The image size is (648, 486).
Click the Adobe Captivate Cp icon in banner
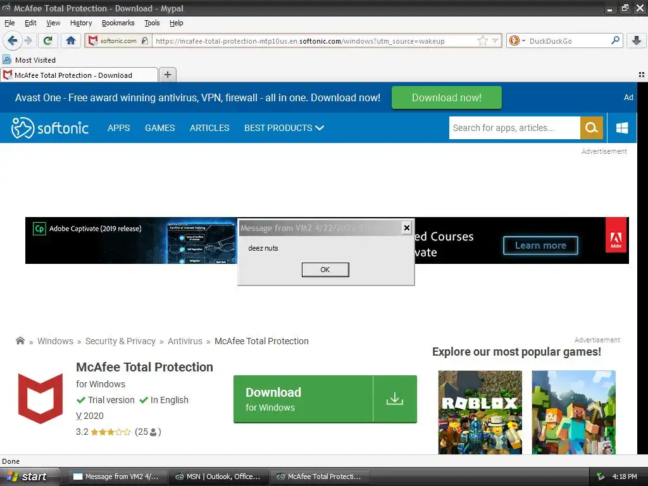39,228
